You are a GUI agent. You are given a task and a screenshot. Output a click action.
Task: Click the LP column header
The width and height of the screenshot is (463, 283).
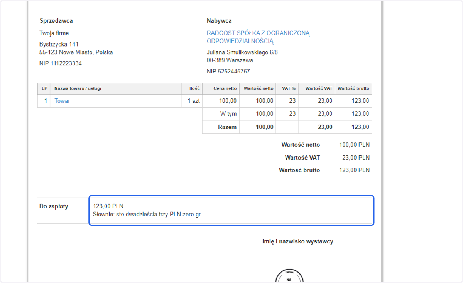click(x=44, y=88)
